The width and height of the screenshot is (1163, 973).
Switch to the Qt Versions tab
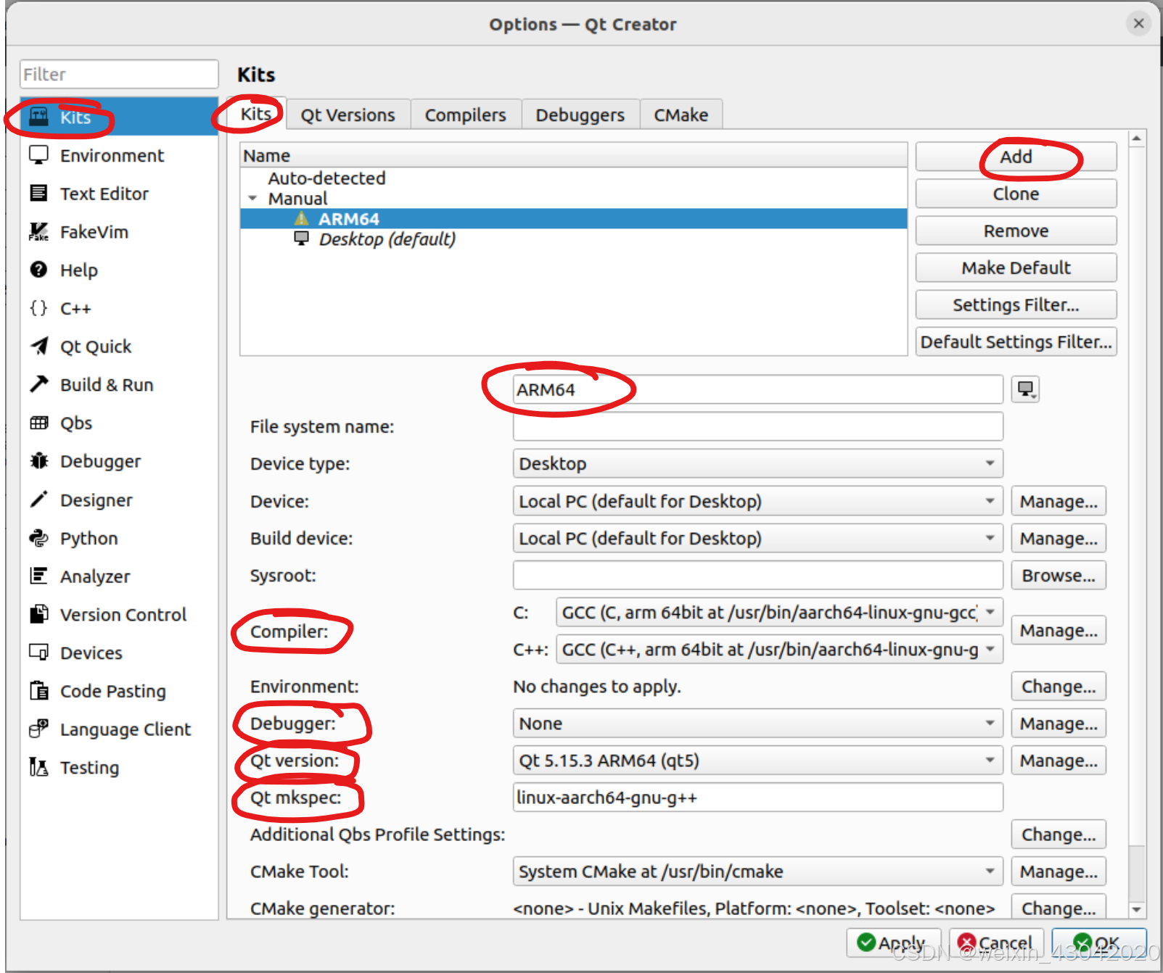(x=348, y=114)
